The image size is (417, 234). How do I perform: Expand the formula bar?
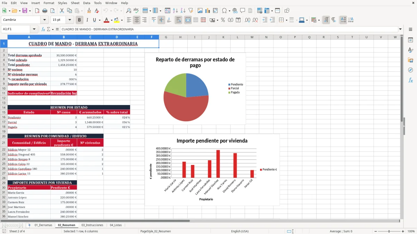click(401, 29)
